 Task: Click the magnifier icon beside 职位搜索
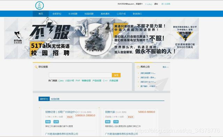click(x=36, y=67)
